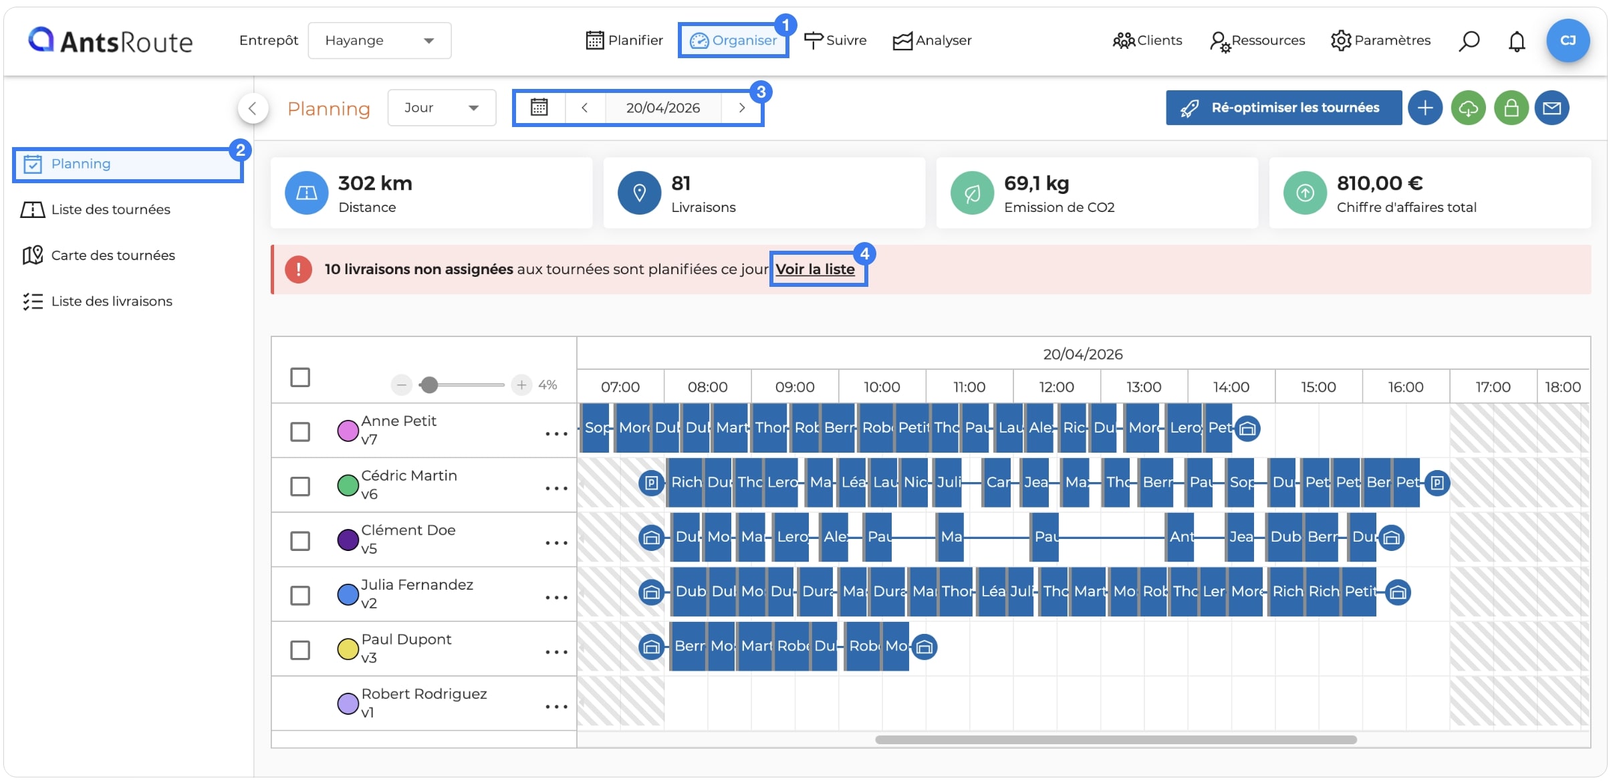Open the Entrepôt Hayange dropdown
The width and height of the screenshot is (1611, 781).
[x=380, y=41]
